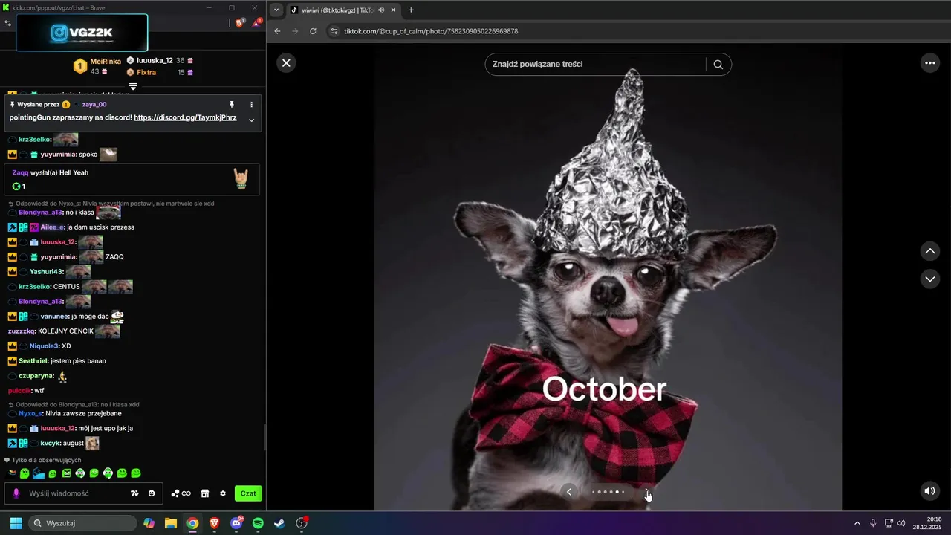Screen dimensions: 951x535
Task: Open Brave Shields lion icon
Action: (239, 23)
